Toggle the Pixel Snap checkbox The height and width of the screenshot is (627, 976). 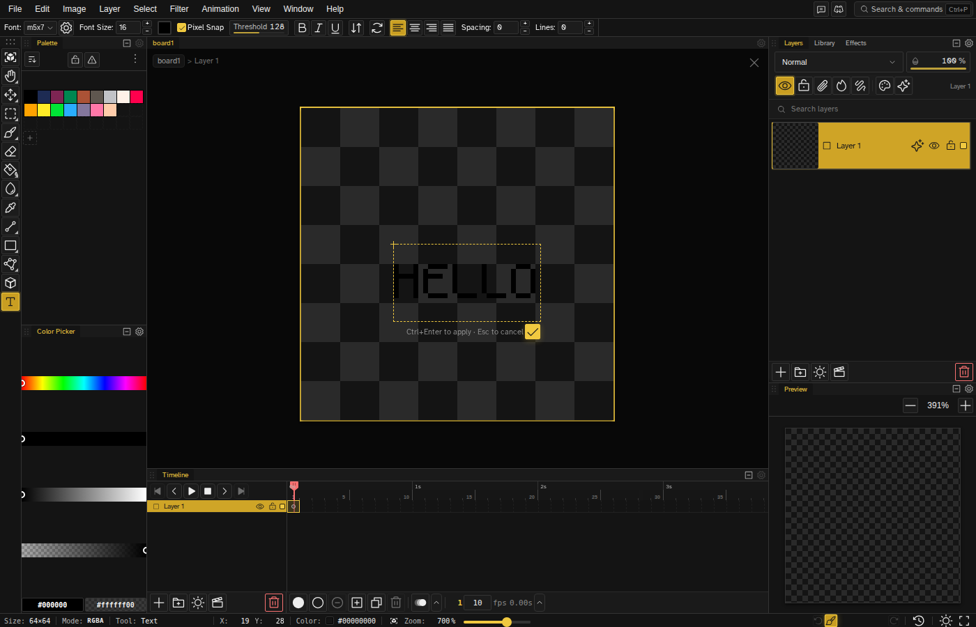tap(182, 28)
